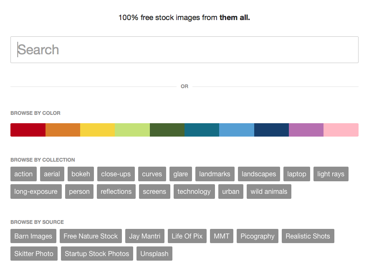View the screens collection

(x=154, y=191)
